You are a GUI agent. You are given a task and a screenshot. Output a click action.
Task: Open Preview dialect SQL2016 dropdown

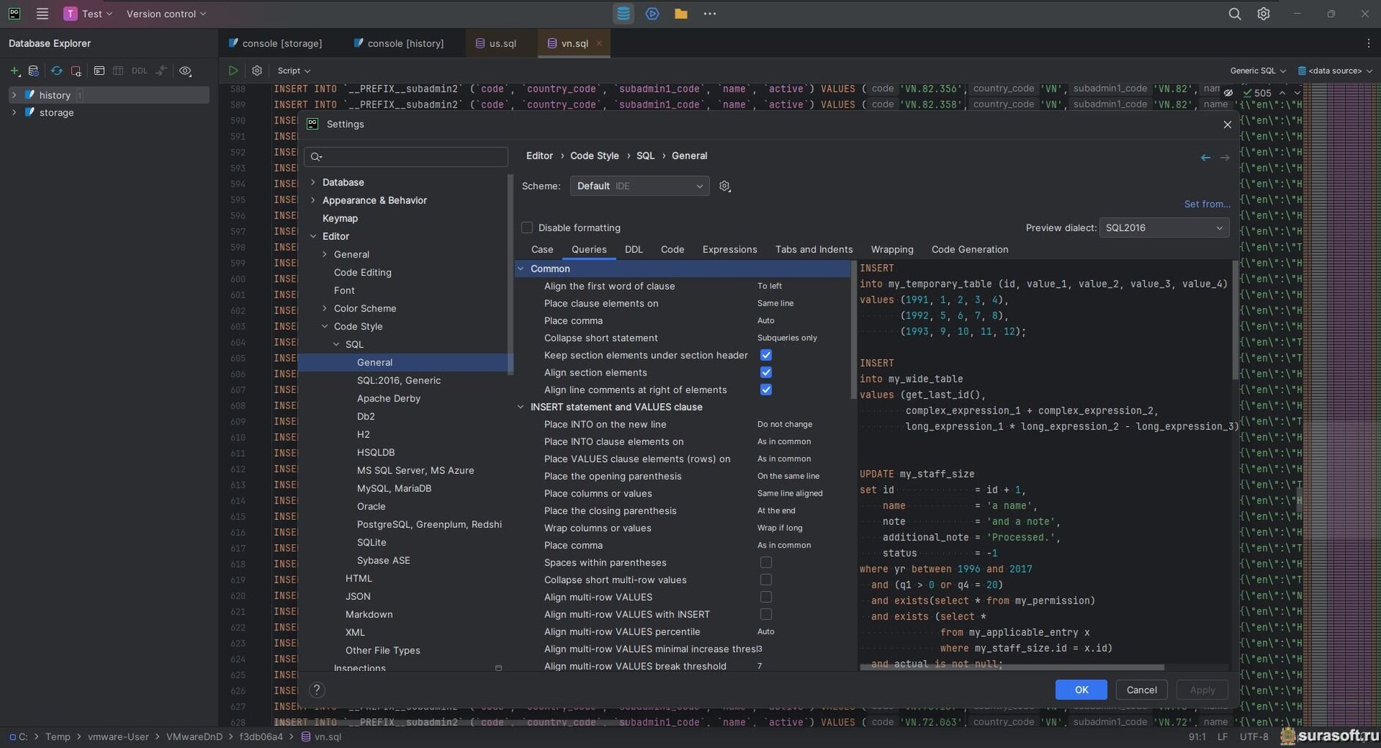pos(1163,228)
